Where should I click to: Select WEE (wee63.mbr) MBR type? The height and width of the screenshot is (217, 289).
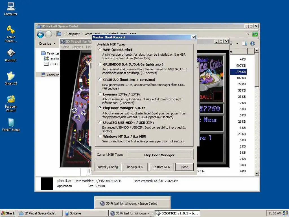coord(100,49)
